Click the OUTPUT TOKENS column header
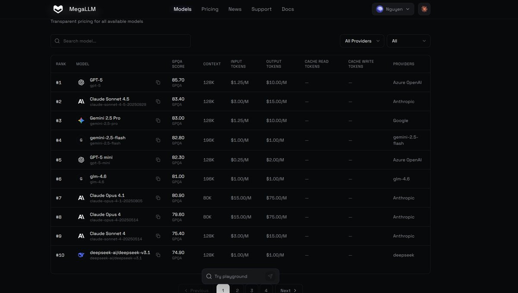The height and width of the screenshot is (293, 518). tap(274, 64)
